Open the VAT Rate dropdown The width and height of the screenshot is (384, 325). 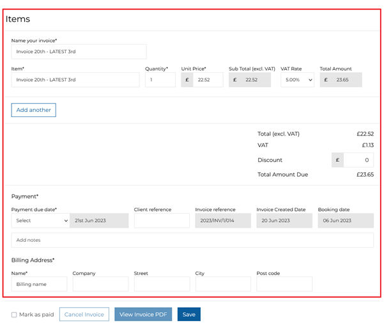[x=297, y=80]
